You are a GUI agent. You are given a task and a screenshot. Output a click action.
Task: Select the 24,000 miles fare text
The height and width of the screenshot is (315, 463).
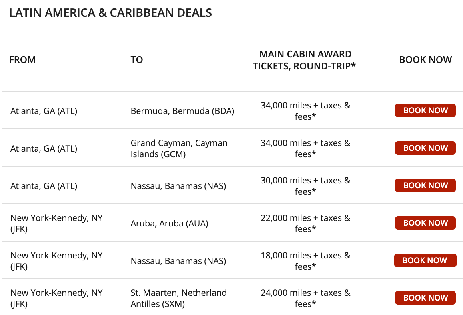305,298
